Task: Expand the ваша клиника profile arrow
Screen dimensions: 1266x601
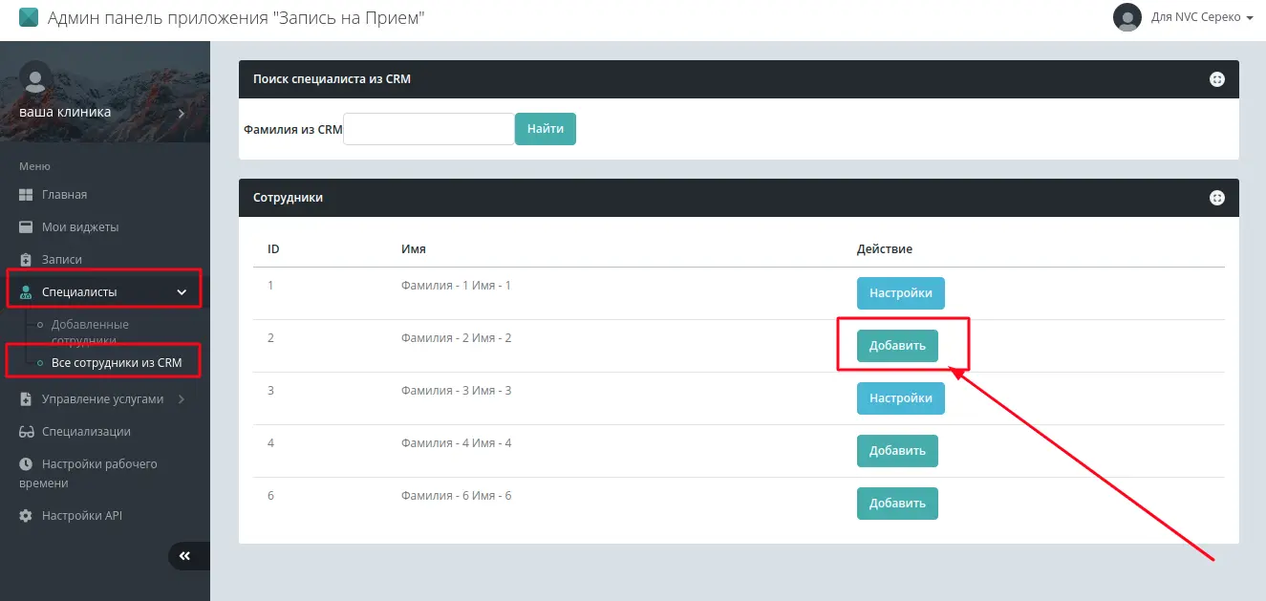Action: [182, 113]
